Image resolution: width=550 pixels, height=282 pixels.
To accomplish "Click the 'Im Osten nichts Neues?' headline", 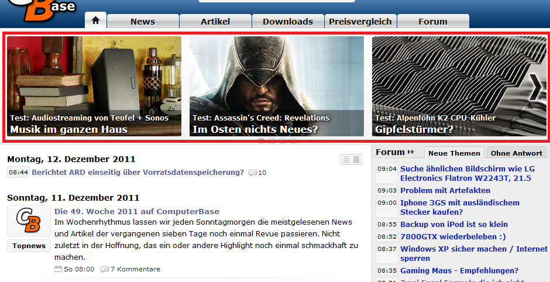I will (255, 129).
